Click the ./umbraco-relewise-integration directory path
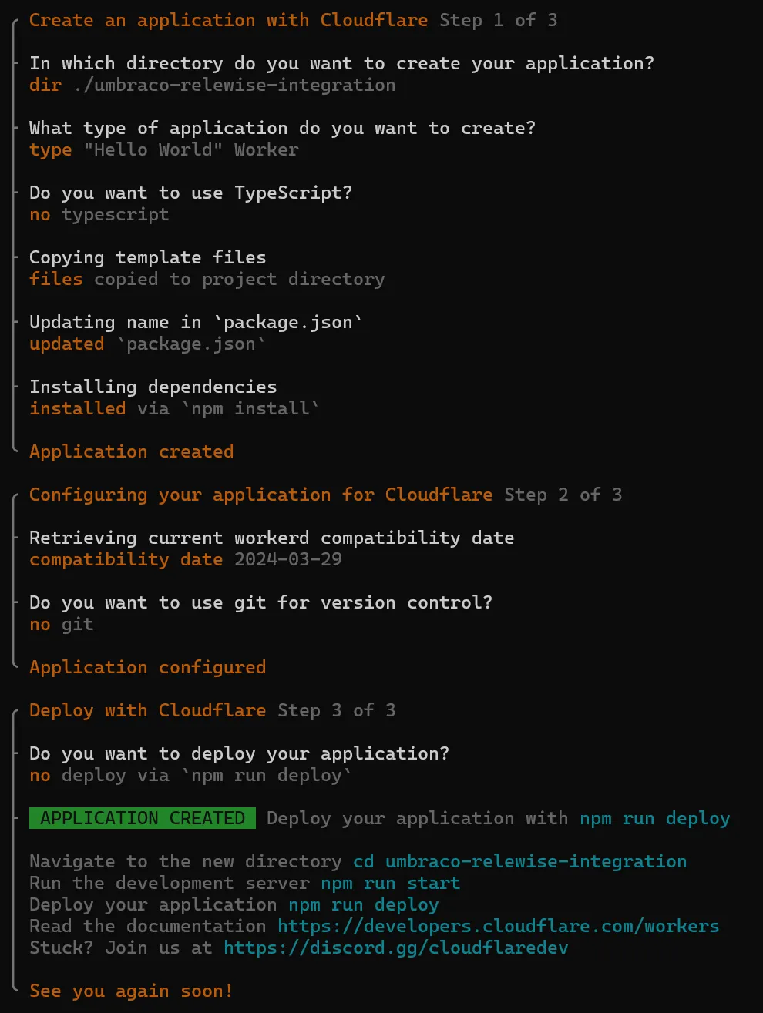Screen dimensions: 763x1013 pyautogui.click(x=234, y=85)
